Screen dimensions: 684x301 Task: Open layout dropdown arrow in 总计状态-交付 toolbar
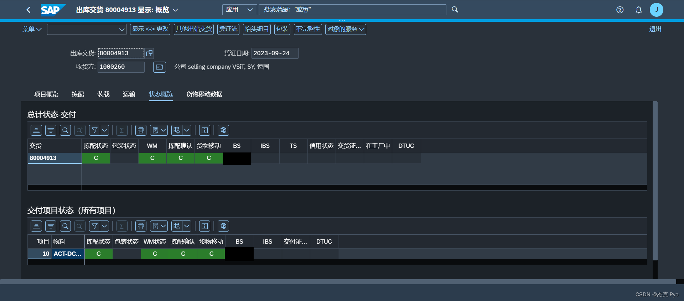[187, 130]
